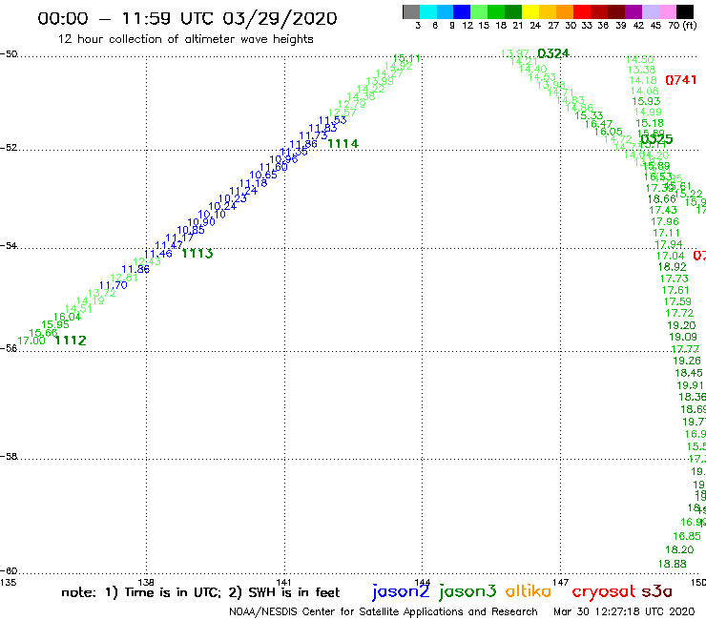Click the 'Mar 30 12:27:18 UTC 2020' timestamp
This screenshot has width=706, height=620.
pos(624,612)
